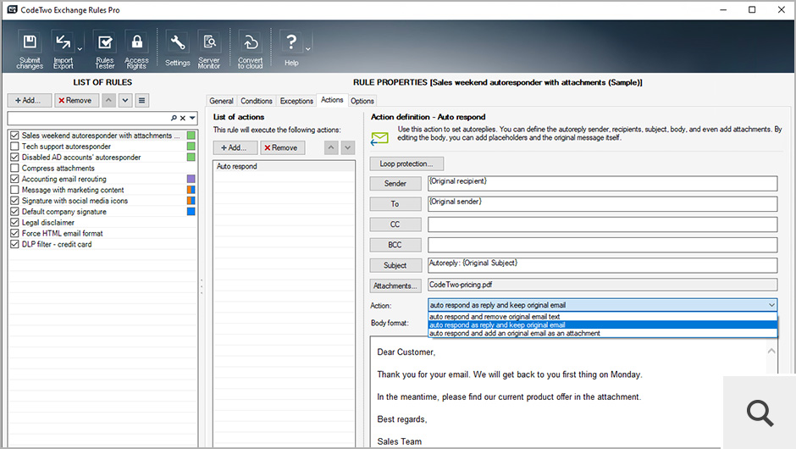
Task: Clear the rules search filter
Action: click(x=183, y=118)
